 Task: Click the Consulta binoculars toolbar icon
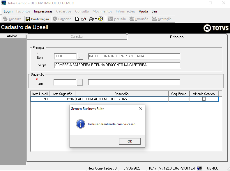coord(6,19)
